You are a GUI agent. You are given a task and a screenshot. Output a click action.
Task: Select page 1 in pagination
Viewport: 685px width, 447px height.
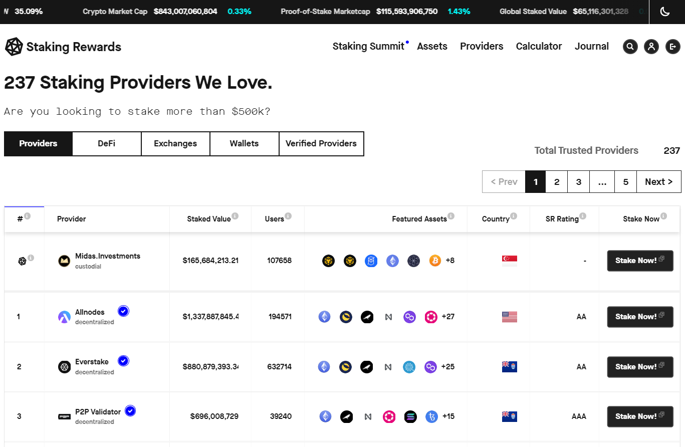point(536,182)
